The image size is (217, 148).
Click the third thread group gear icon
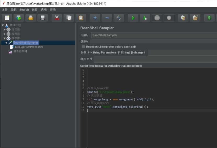click(8, 38)
